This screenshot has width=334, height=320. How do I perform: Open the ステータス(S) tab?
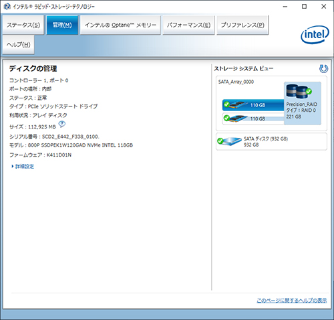click(x=23, y=25)
